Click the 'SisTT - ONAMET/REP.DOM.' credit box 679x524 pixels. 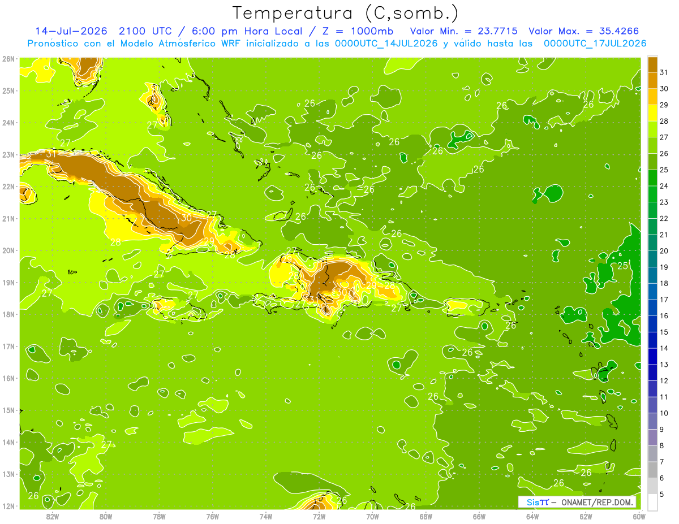(x=577, y=502)
